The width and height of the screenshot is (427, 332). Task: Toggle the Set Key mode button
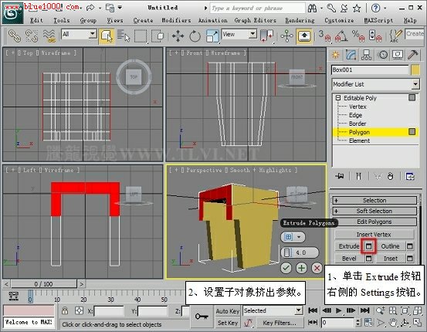[x=227, y=323]
